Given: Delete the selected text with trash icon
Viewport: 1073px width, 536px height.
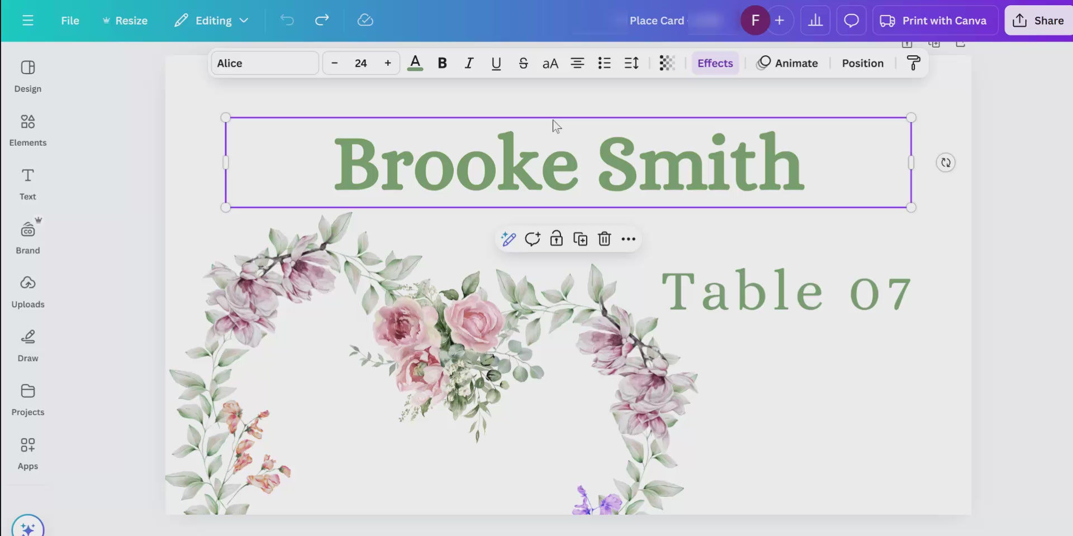Looking at the screenshot, I should click(x=604, y=239).
